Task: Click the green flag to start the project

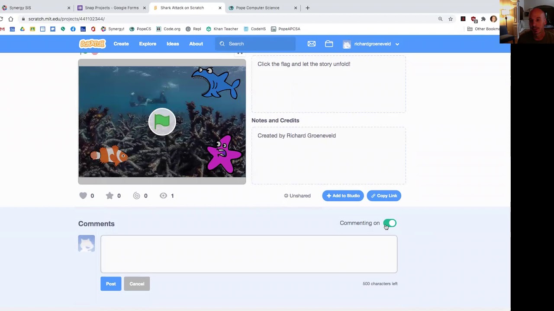Action: pyautogui.click(x=162, y=122)
